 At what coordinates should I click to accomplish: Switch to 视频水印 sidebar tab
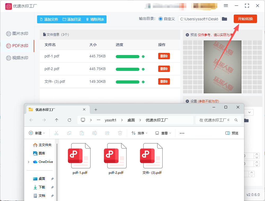tap(17, 58)
